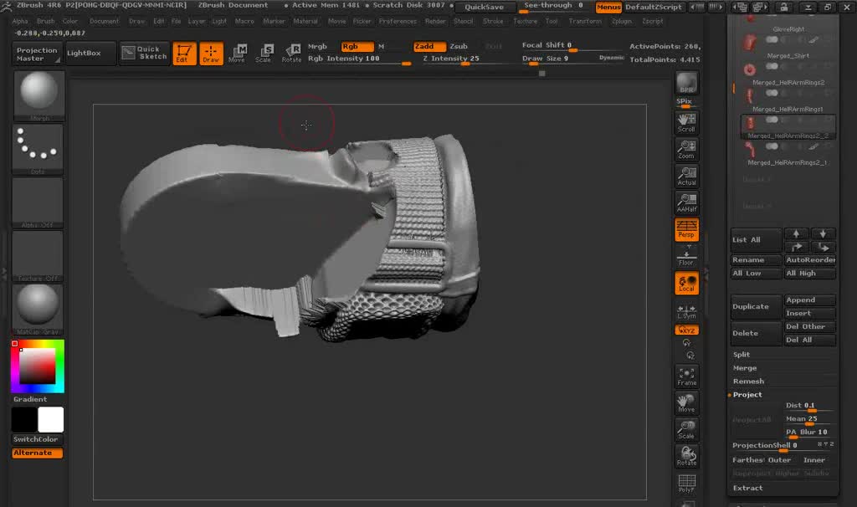Disable the Zadd sculpt mode

[429, 47]
